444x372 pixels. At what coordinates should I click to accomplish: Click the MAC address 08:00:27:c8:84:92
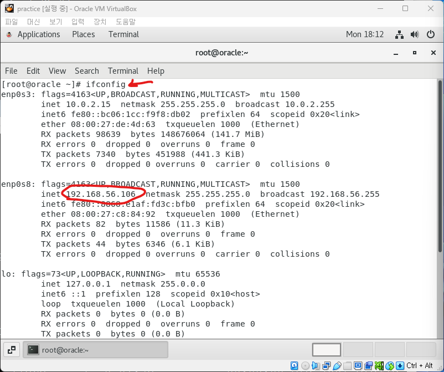[113, 215]
